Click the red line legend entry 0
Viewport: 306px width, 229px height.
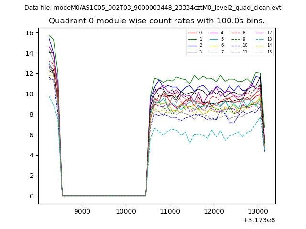coord(195,33)
